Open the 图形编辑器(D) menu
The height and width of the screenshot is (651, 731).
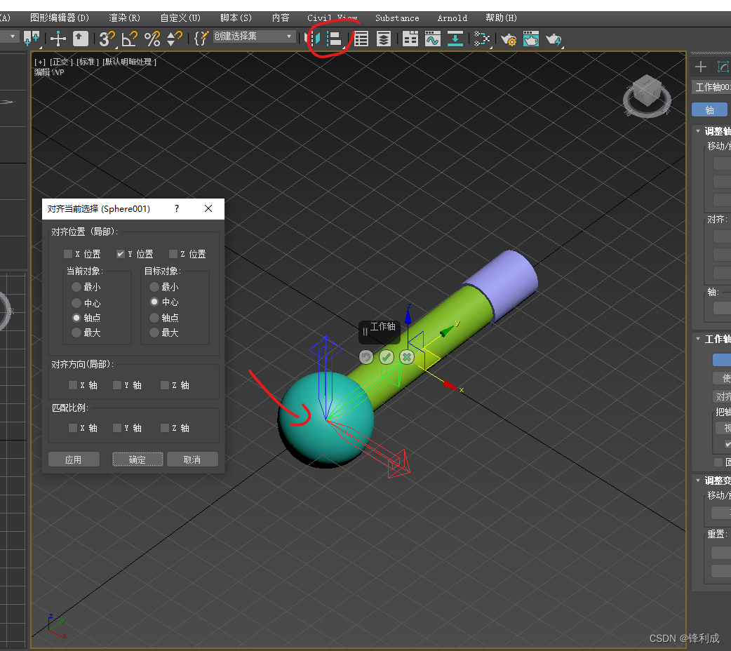60,18
